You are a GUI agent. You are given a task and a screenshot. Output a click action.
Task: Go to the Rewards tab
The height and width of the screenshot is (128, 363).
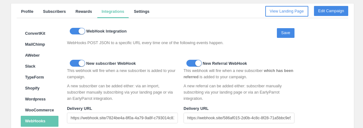click(x=84, y=12)
